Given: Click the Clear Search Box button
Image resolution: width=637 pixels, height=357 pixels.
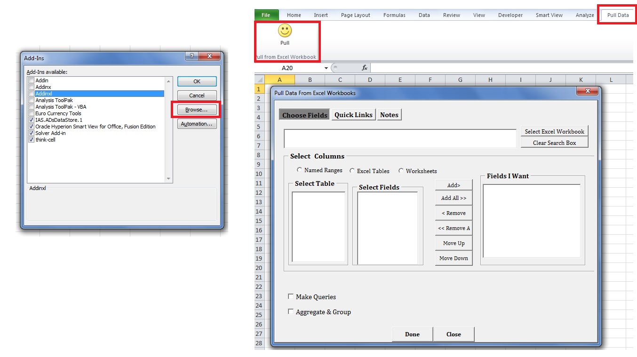Looking at the screenshot, I should tap(555, 143).
